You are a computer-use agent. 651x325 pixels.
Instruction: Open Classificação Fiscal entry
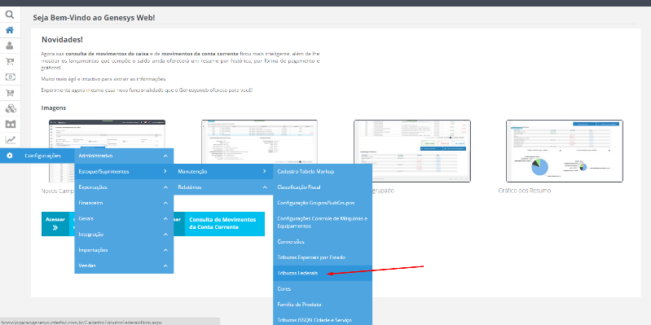pyautogui.click(x=323, y=187)
